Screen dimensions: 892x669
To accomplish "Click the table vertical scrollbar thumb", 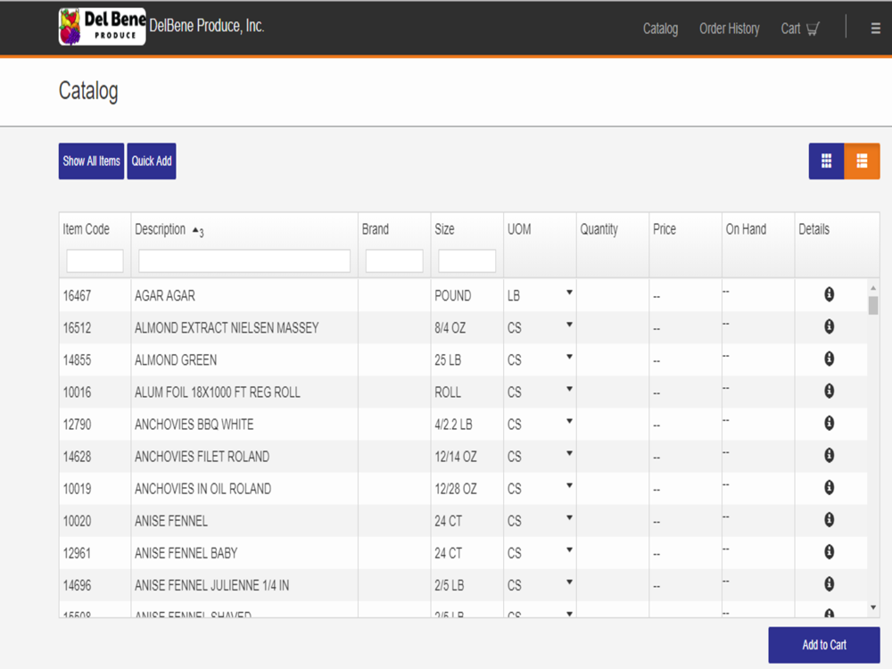I will 873,305.
